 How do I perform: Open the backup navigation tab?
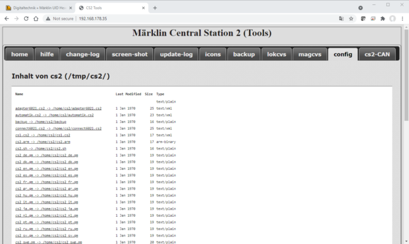point(244,54)
